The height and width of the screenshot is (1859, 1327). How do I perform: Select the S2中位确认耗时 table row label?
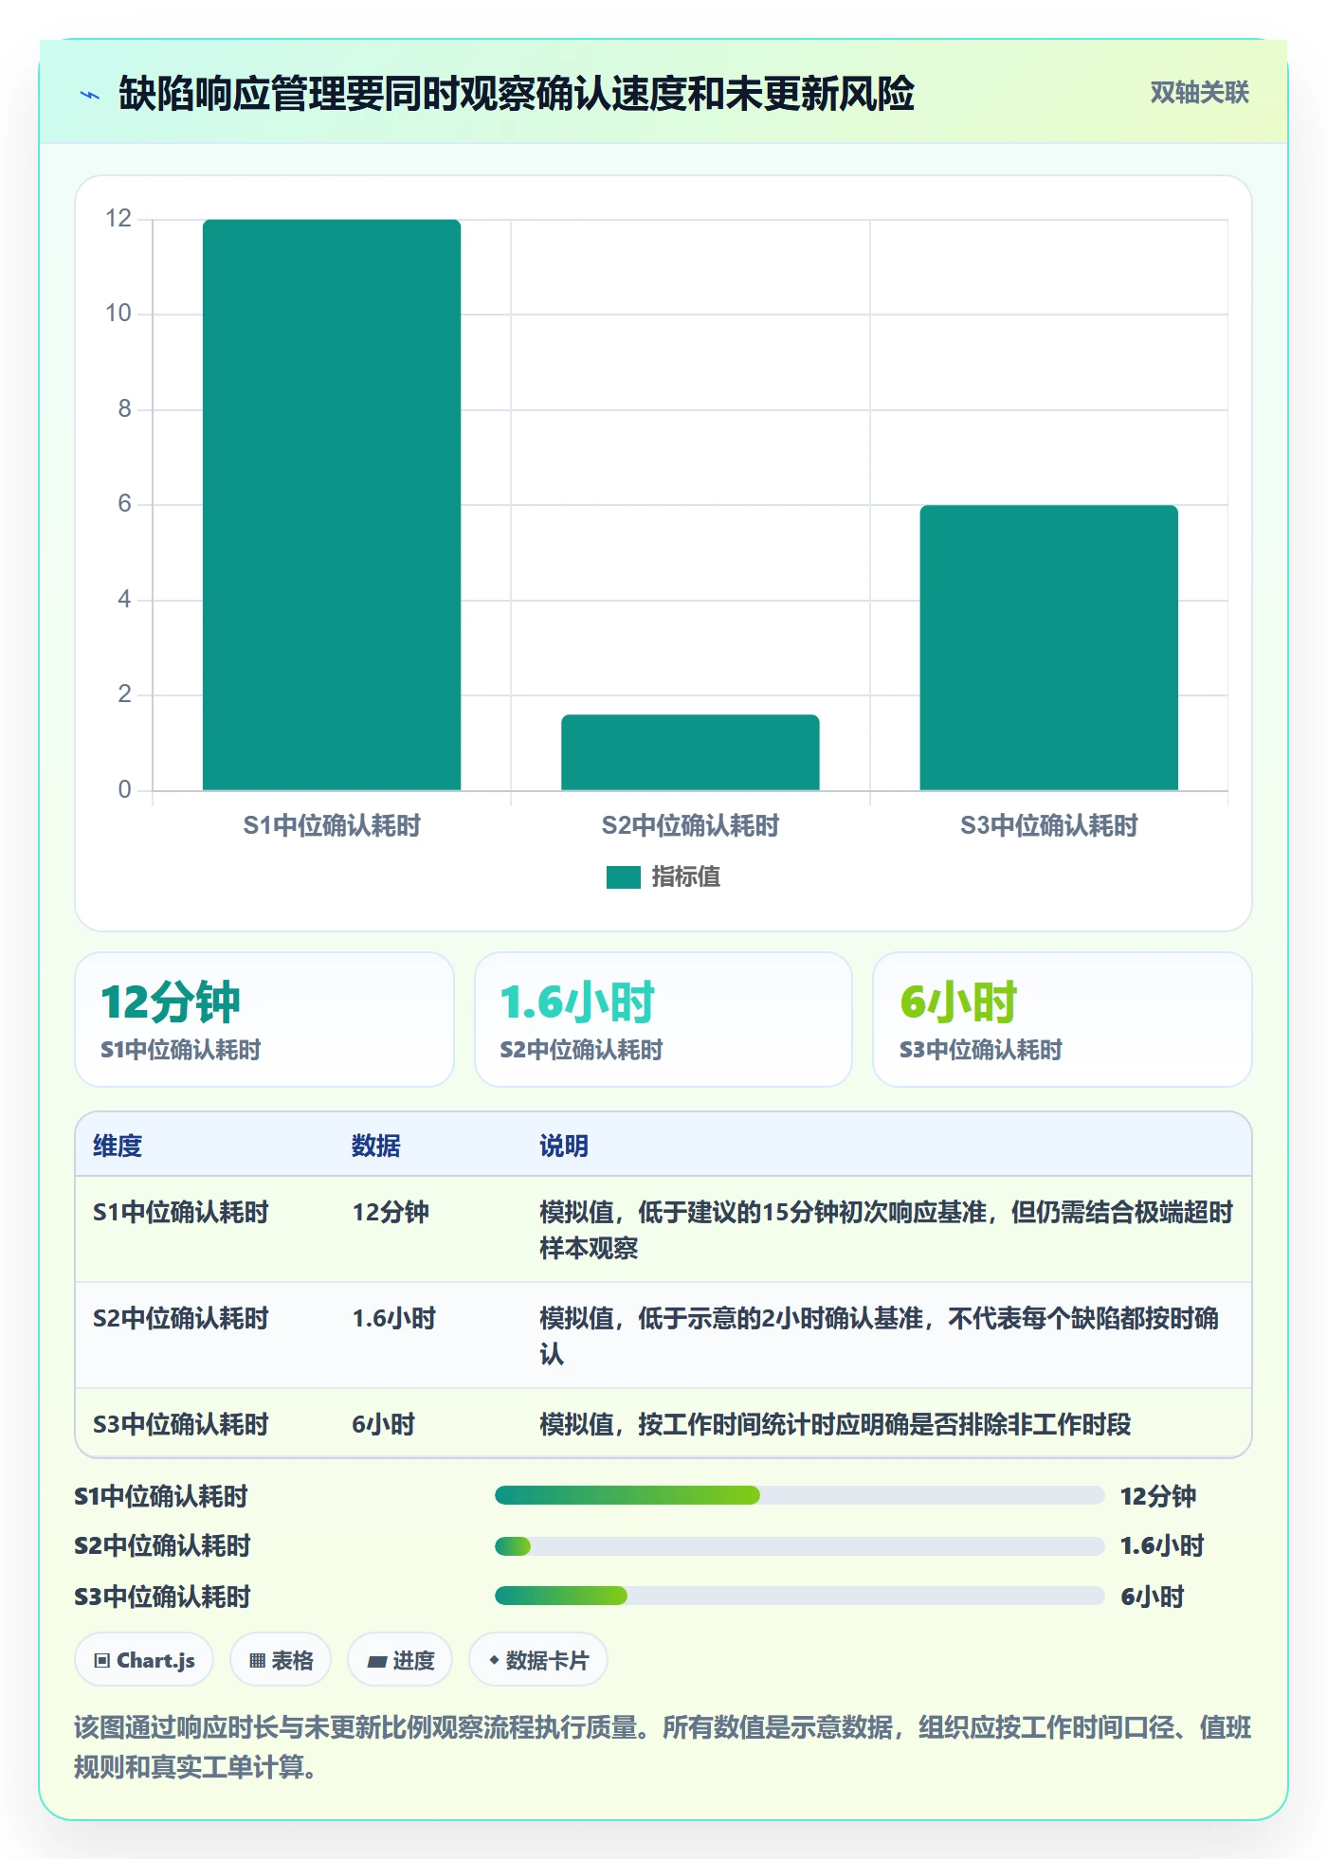point(181,1319)
